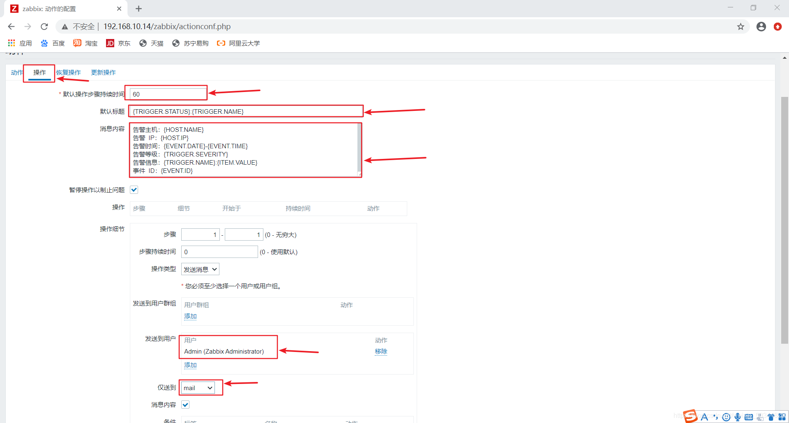Bookmark this page with the star icon
Viewport: 789px width, 423px height.
pyautogui.click(x=741, y=27)
